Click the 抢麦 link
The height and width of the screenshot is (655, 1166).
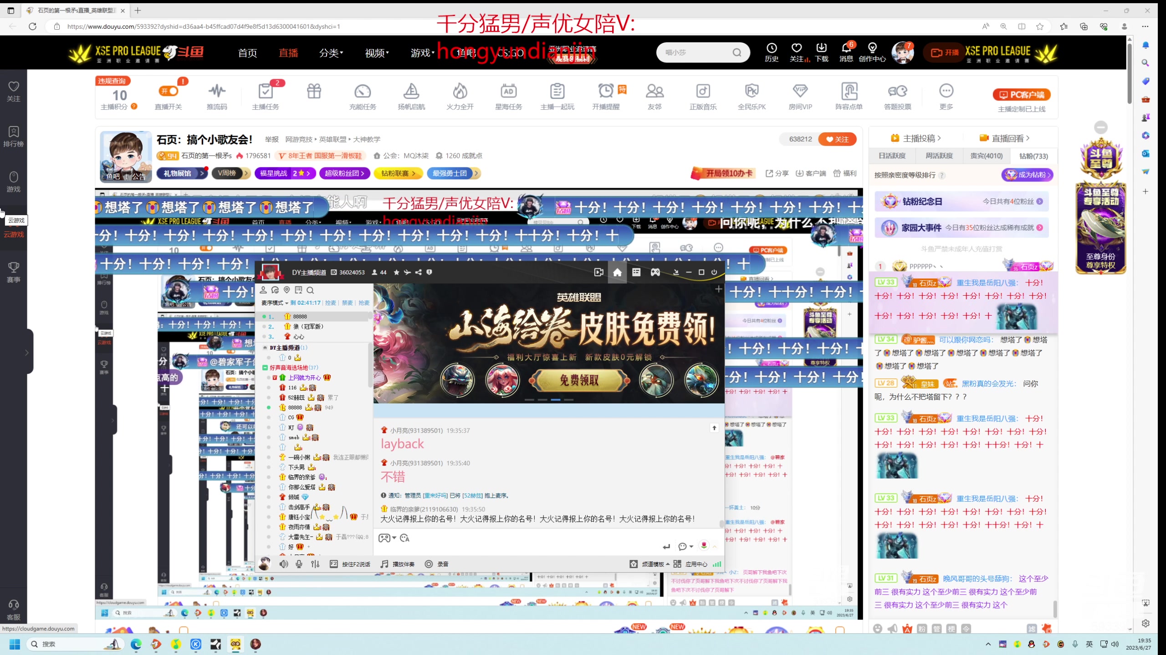tap(363, 303)
